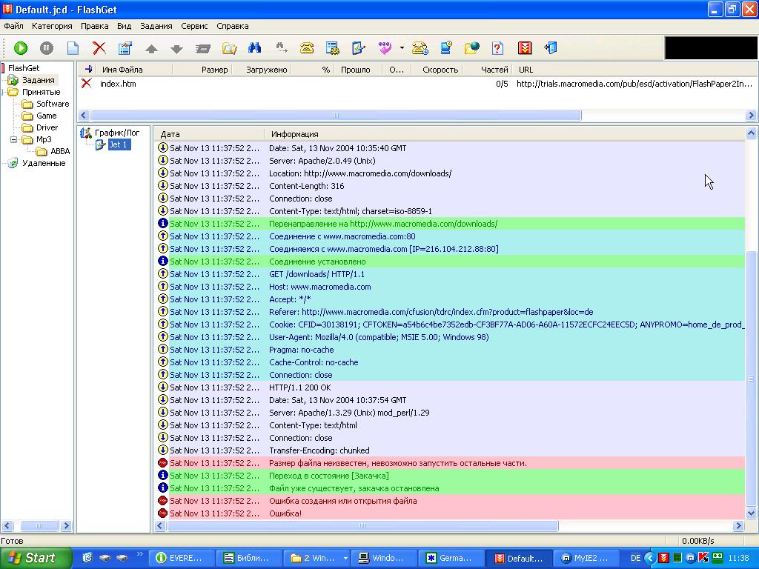This screenshot has height=569, width=759.
Task: Open the Категория menu
Action: [52, 26]
